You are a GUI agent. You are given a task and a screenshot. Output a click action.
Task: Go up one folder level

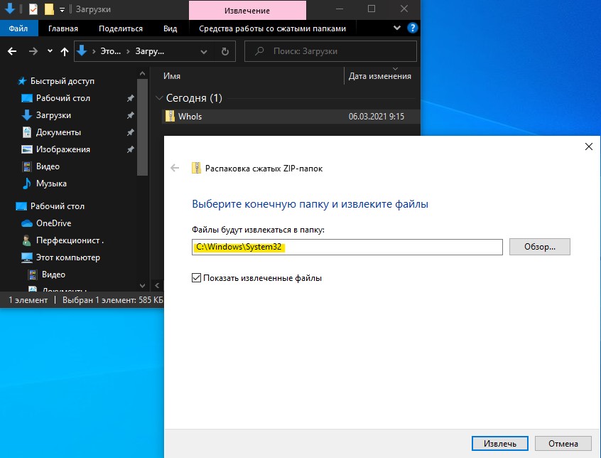click(65, 51)
